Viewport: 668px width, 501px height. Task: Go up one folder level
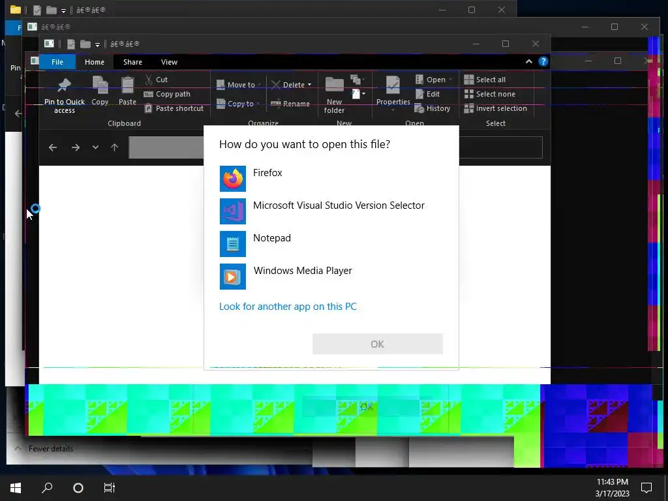[x=114, y=147]
